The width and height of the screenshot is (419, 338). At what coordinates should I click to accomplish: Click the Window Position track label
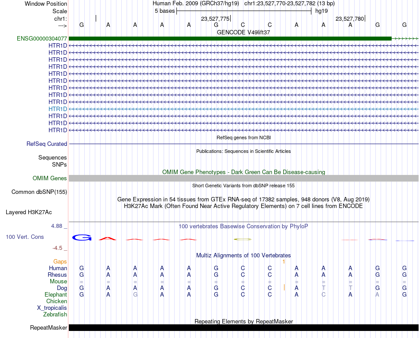[x=46, y=4]
